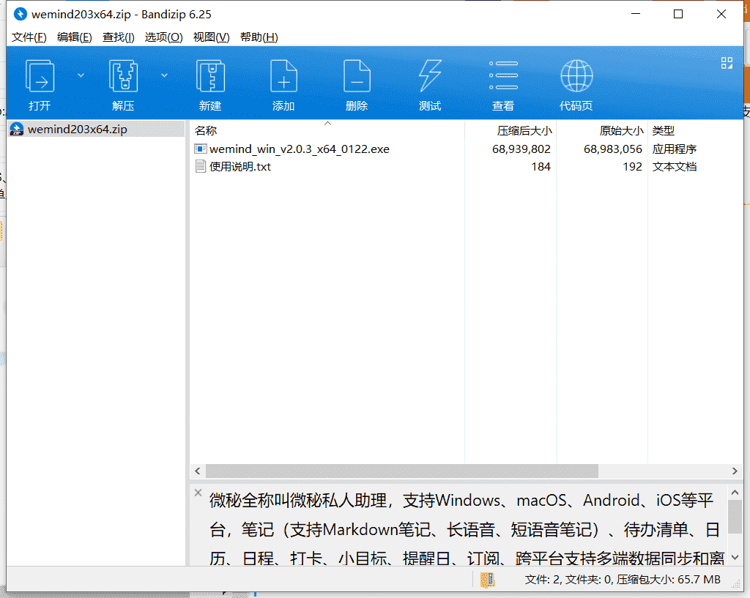The width and height of the screenshot is (750, 598).
Task: Click the Extract (解压) toolbar icon
Action: (x=123, y=76)
